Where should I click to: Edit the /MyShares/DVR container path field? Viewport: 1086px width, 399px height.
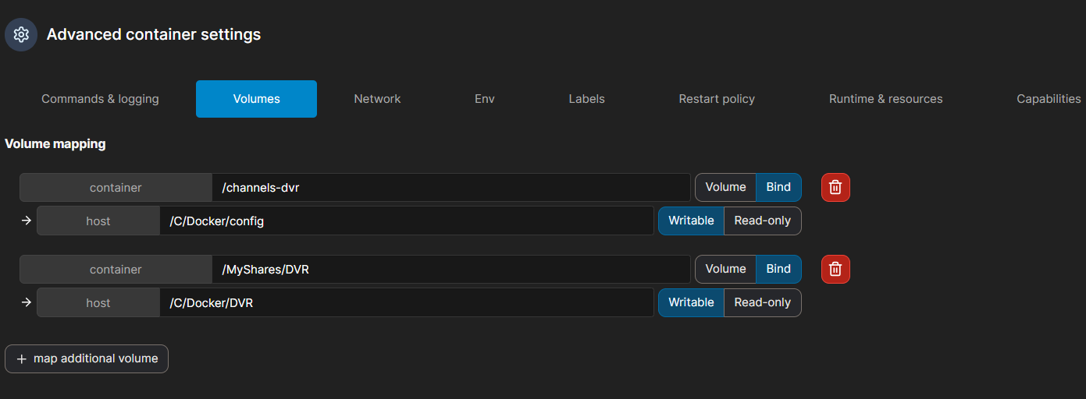pyautogui.click(x=450, y=270)
